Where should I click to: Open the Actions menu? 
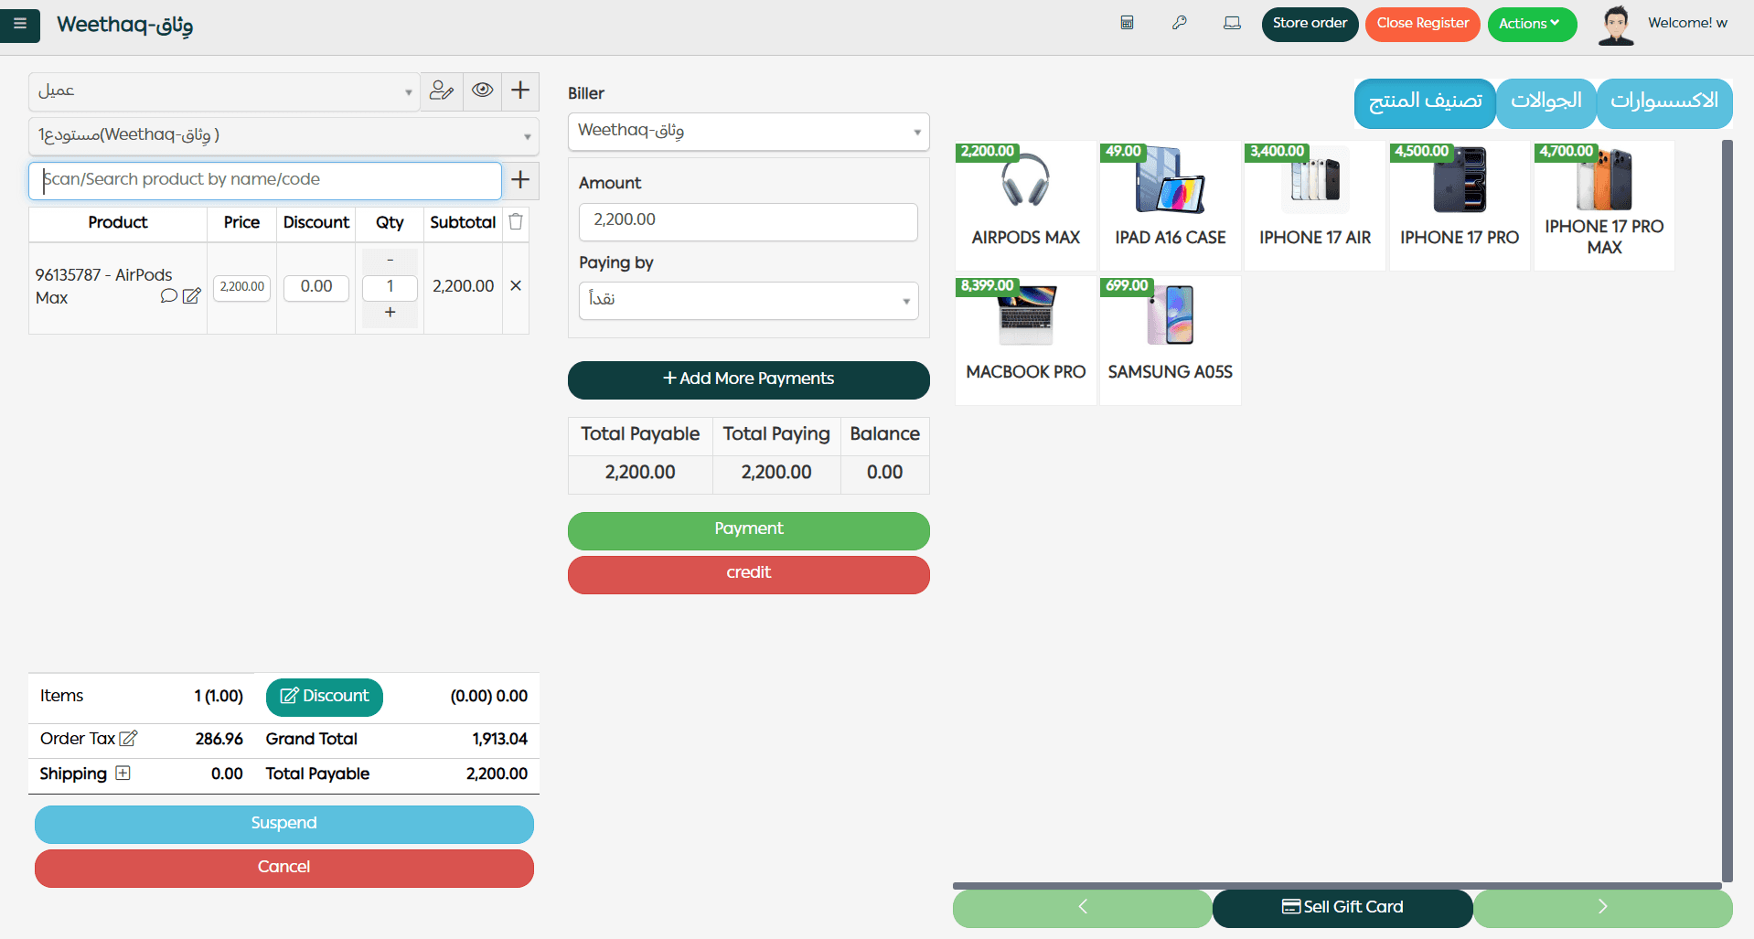1532,24
